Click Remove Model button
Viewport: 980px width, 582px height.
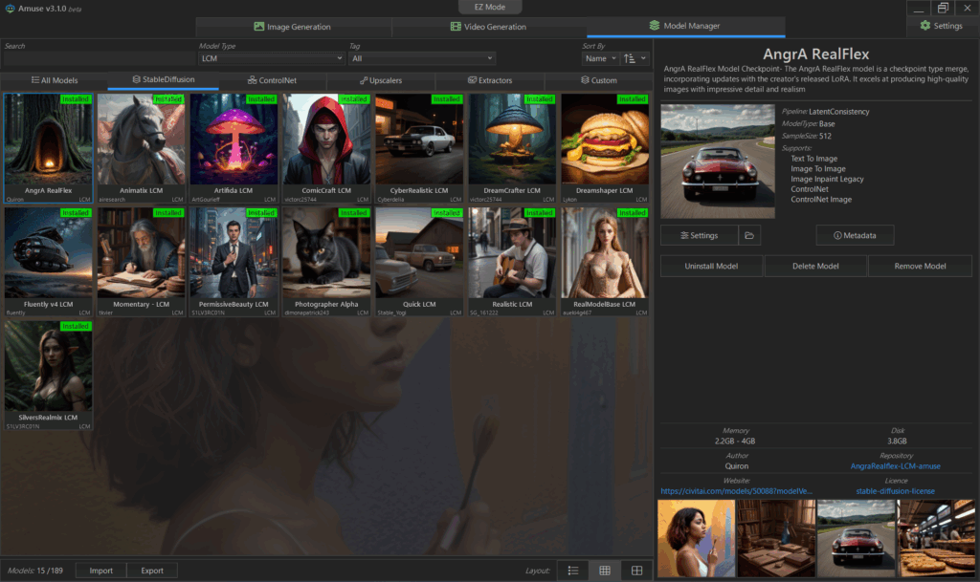[x=920, y=266]
